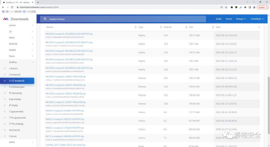
Task: Click the share page icon in address bar
Action: coord(221,7)
